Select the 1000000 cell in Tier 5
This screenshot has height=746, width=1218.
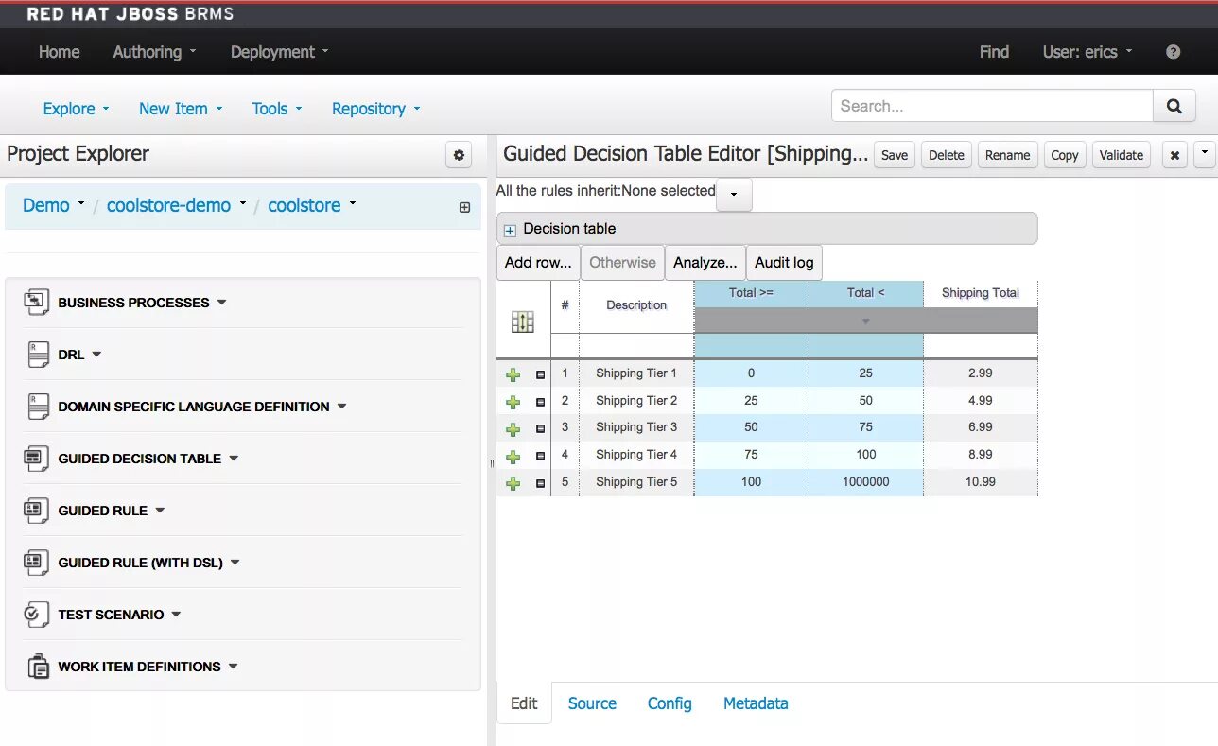coord(866,482)
